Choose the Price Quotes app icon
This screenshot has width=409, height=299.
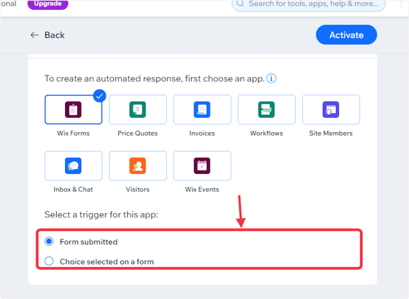tap(138, 110)
